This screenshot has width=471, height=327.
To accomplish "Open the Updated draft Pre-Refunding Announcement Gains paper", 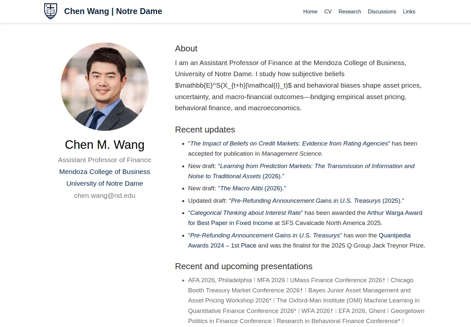I will point(306,201).
